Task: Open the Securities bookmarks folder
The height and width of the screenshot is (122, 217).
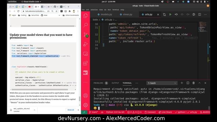Action: tap(34, 15)
